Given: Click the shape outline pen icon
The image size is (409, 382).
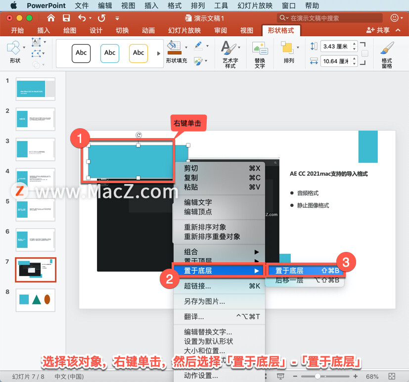Looking at the screenshot, I should click(199, 46).
